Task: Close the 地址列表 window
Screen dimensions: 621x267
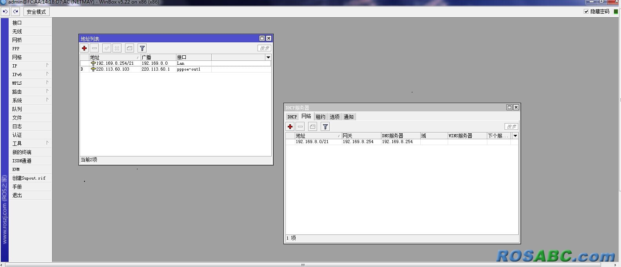Action: click(269, 38)
